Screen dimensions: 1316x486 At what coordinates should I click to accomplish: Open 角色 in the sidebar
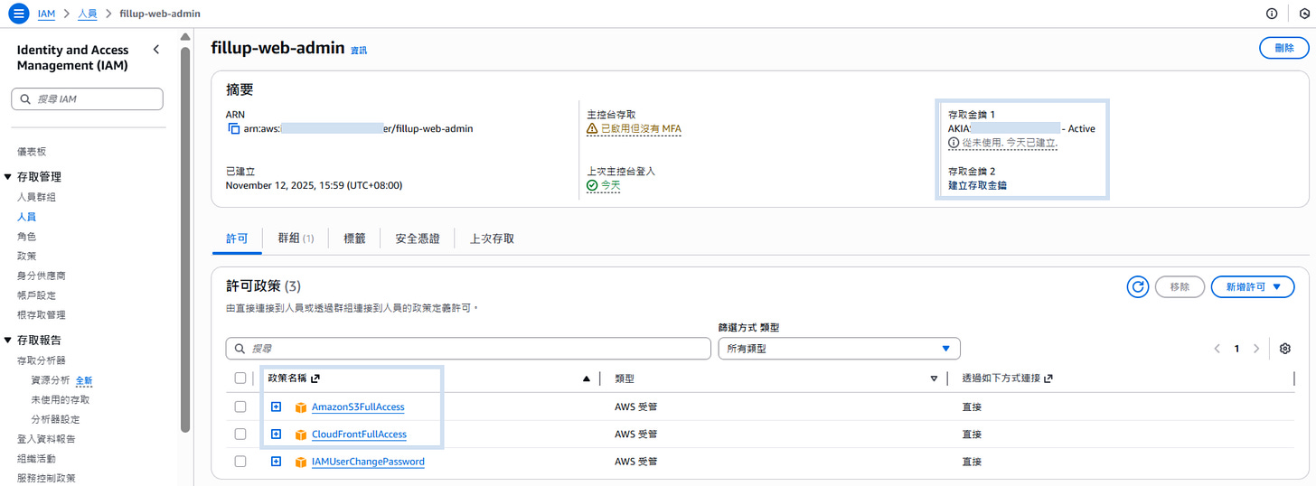pos(26,236)
